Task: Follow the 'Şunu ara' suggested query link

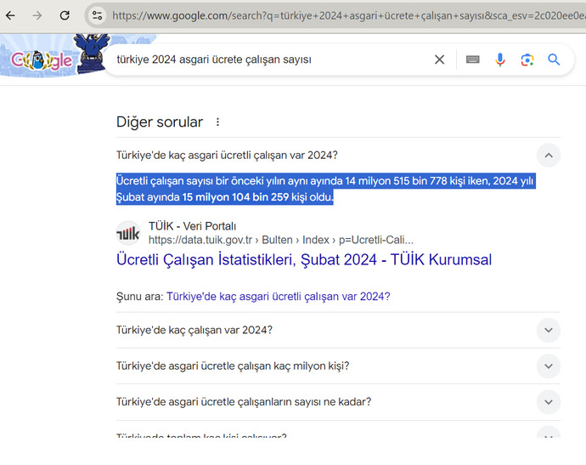Action: point(278,297)
